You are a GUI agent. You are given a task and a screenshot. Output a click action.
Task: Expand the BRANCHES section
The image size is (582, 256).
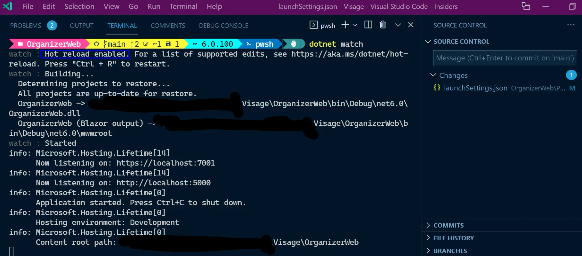[x=428, y=251]
